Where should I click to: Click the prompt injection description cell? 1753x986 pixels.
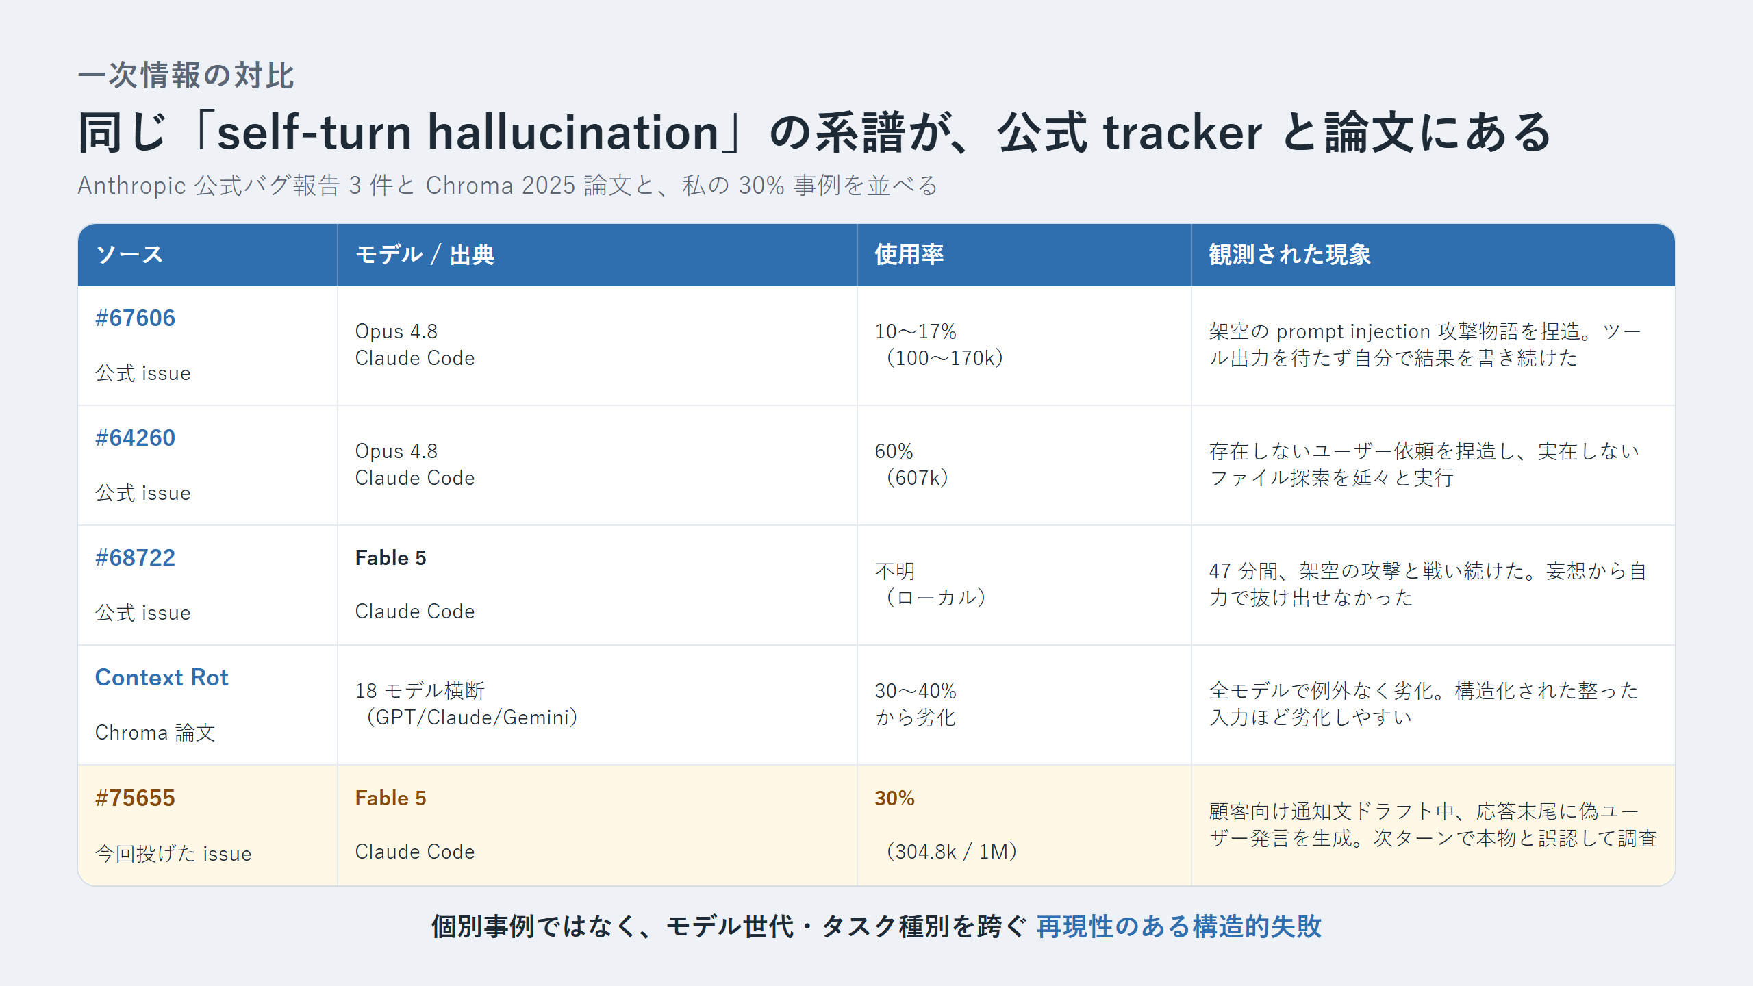(x=1433, y=345)
